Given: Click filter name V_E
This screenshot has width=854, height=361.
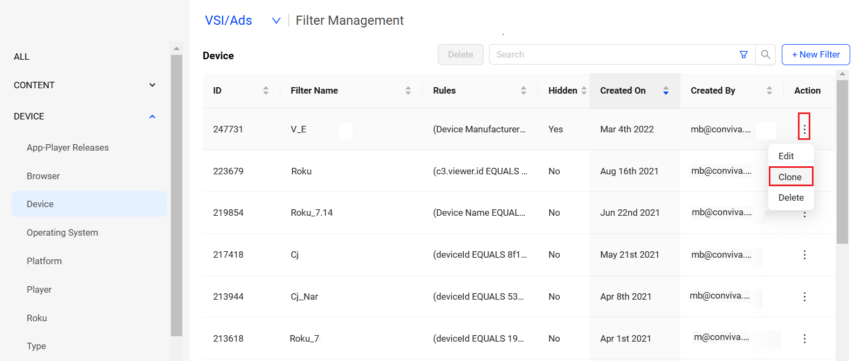Looking at the screenshot, I should click(299, 129).
